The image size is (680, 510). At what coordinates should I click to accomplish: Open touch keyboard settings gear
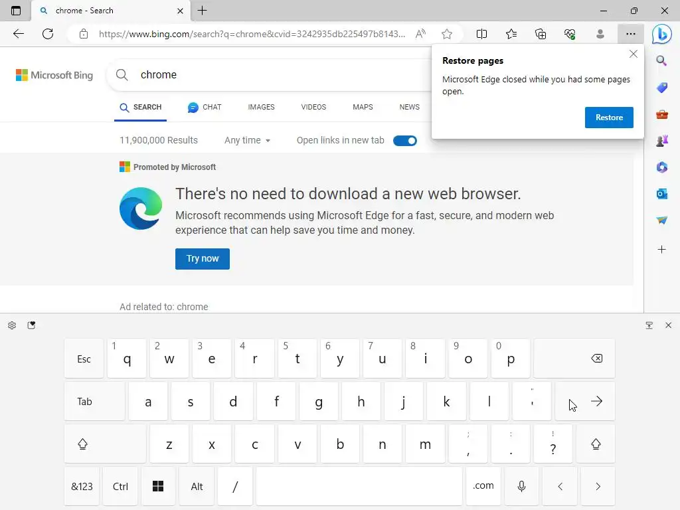click(12, 325)
